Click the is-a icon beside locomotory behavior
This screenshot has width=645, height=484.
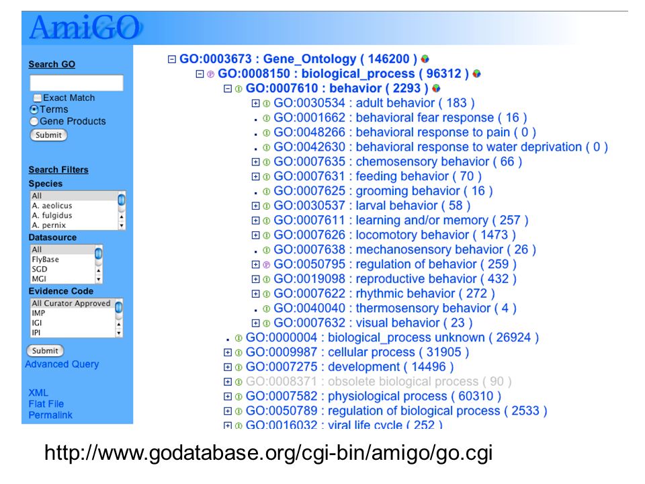(267, 235)
